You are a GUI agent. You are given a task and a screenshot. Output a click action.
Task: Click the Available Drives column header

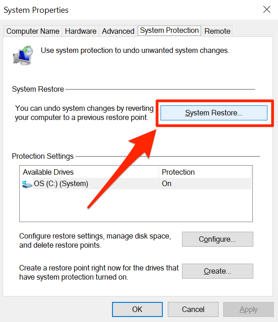click(89, 172)
